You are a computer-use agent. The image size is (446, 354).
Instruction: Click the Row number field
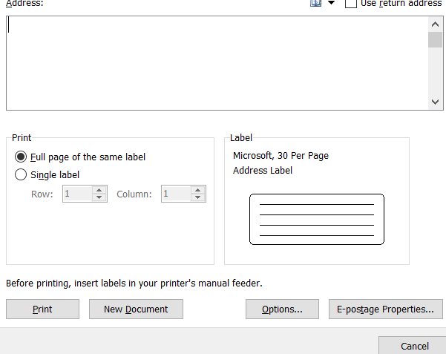point(76,194)
